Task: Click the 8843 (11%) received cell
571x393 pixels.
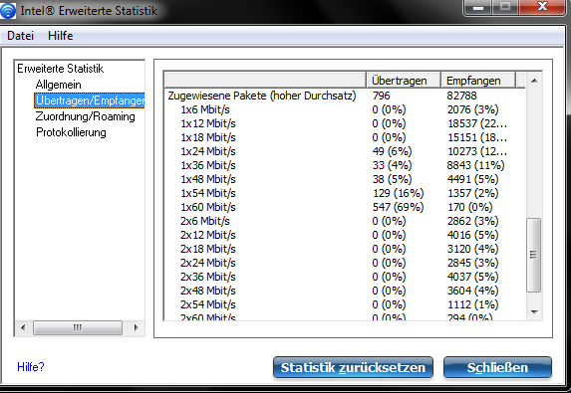Action: point(475,165)
